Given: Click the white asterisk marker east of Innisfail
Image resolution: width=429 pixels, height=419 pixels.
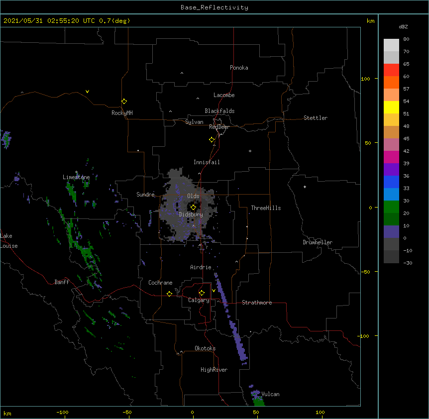Looking at the screenshot, I should point(250,151).
